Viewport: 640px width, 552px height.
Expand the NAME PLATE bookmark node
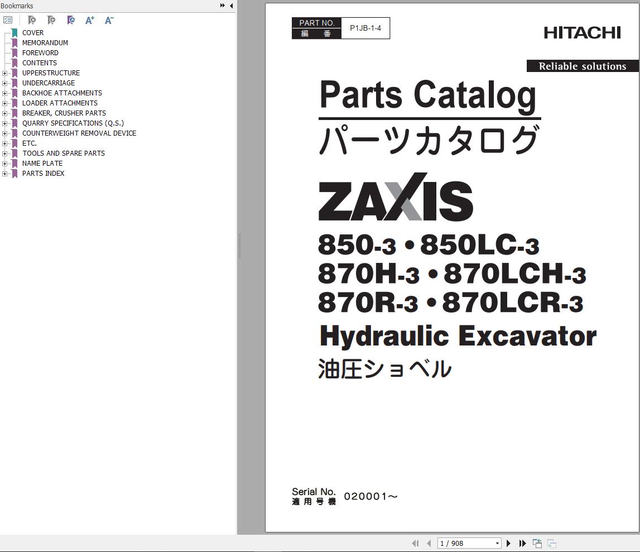coord(4,164)
